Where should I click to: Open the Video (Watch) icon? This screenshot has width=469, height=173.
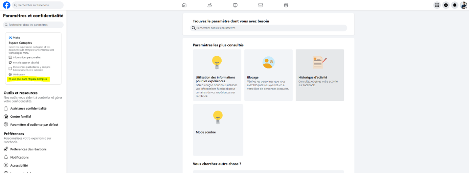tap(235, 5)
